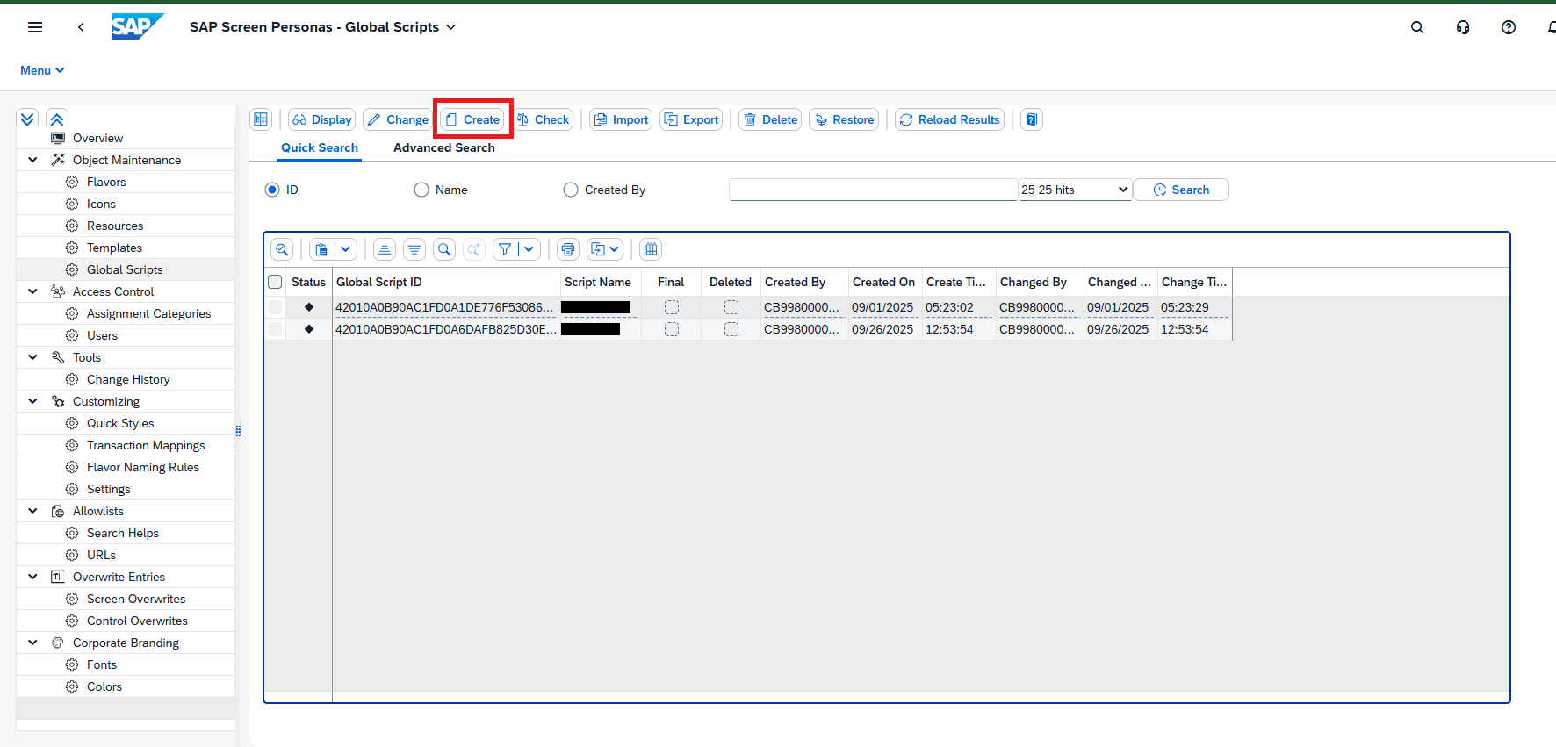Click the Print icon in table toolbar
The width and height of the screenshot is (1556, 747).
pyautogui.click(x=568, y=249)
